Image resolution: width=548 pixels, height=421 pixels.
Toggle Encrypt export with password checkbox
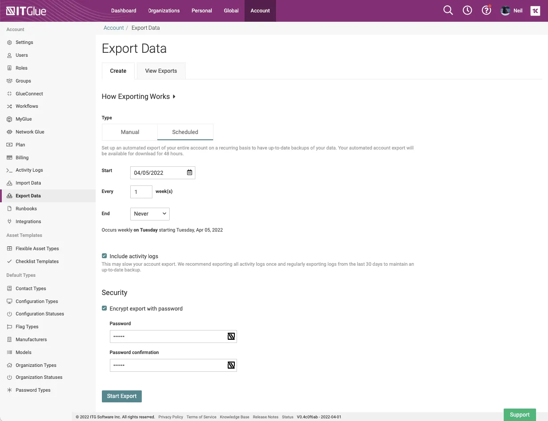(x=105, y=308)
